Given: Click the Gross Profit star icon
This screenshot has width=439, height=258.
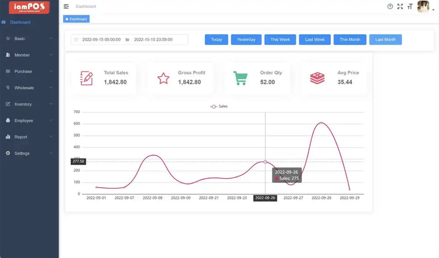Looking at the screenshot, I should [x=163, y=78].
